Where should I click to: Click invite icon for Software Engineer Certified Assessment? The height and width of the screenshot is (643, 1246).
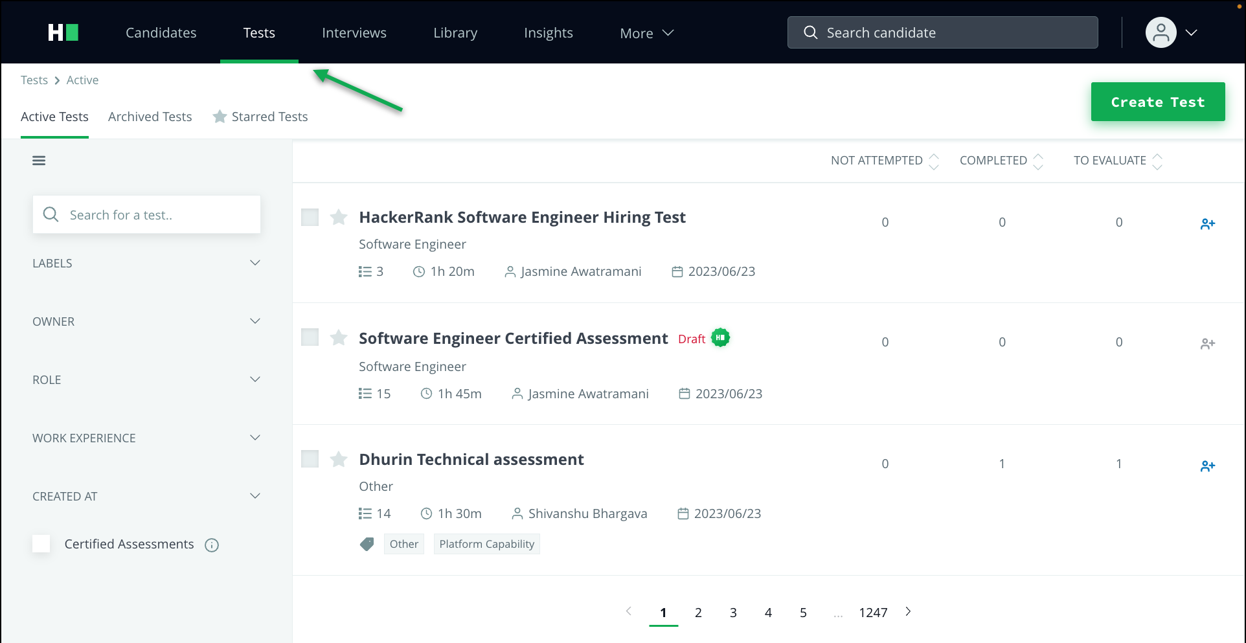click(x=1208, y=344)
